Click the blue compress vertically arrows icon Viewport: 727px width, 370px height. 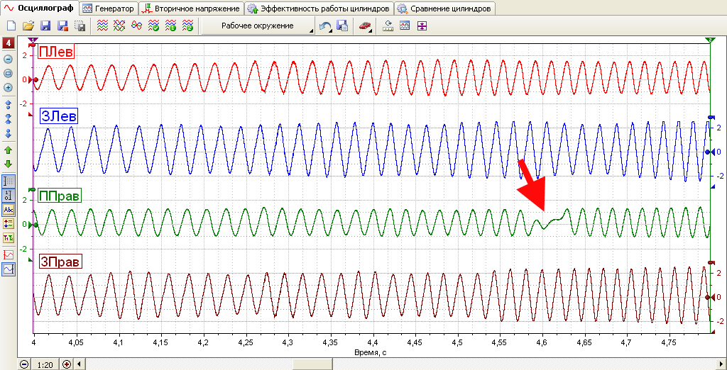[x=9, y=118]
